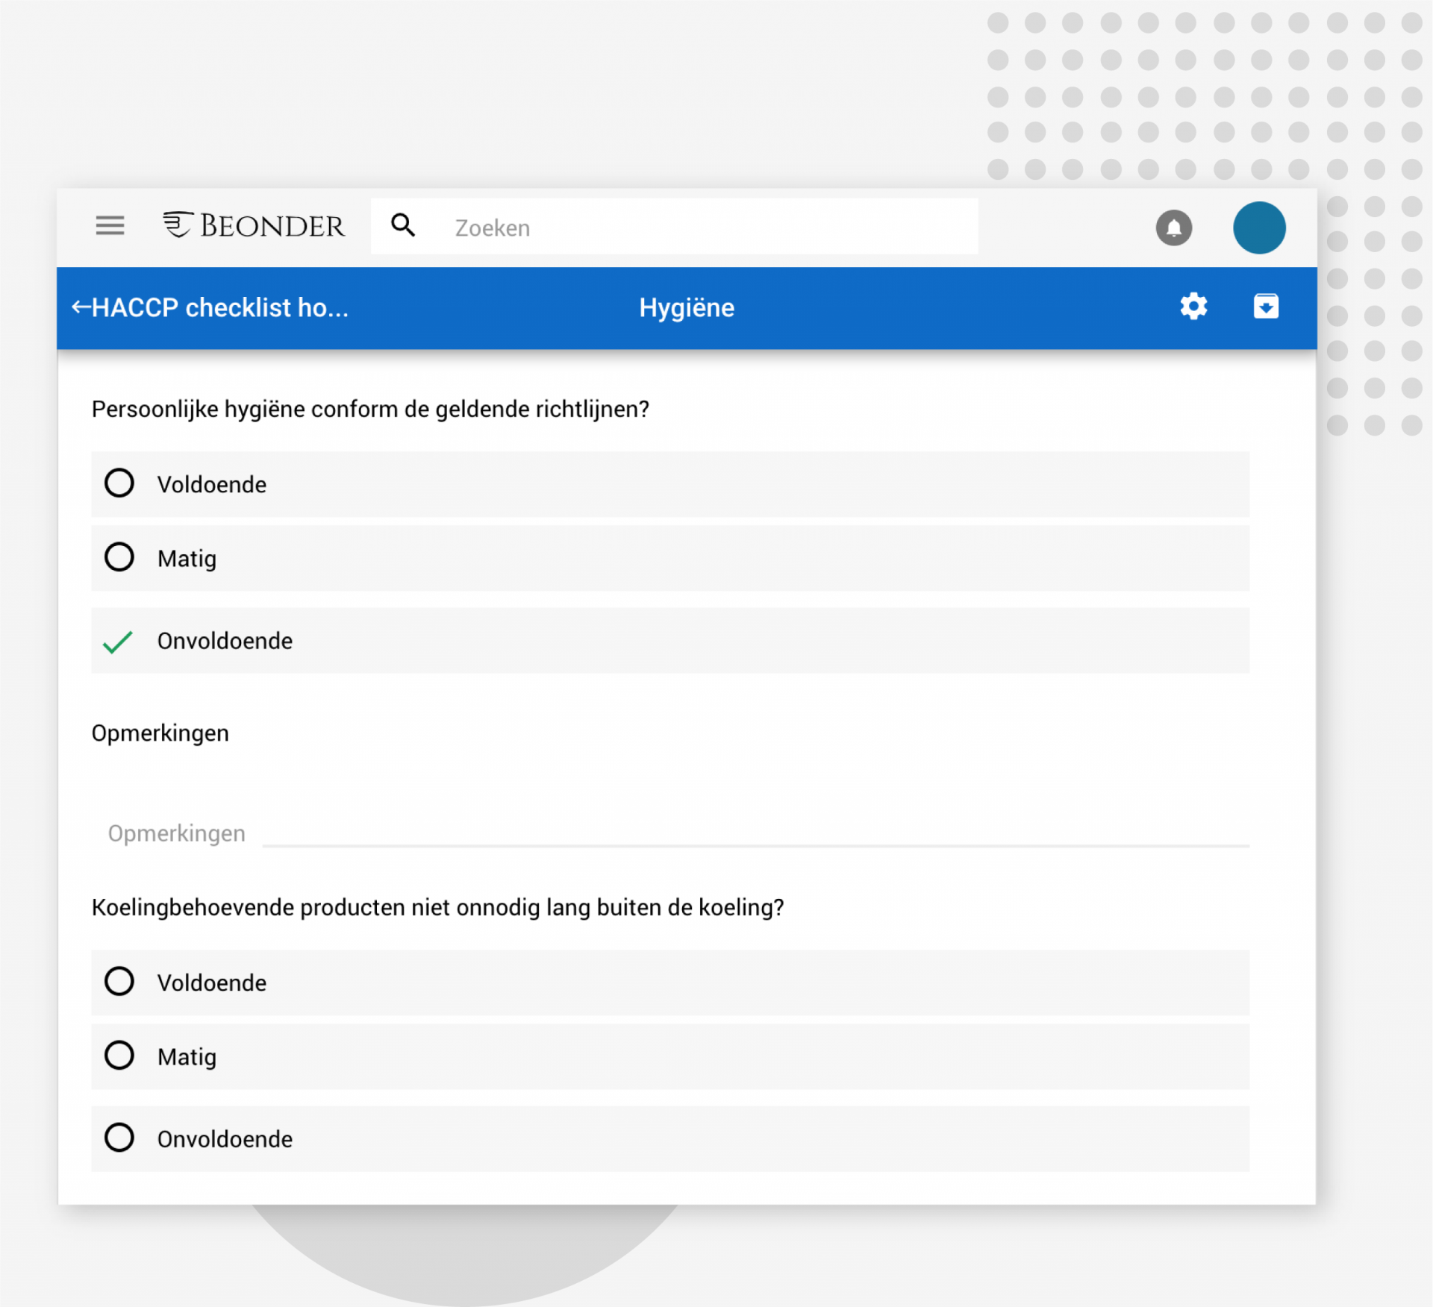Select Voldoende for personal hygiene question

point(119,483)
